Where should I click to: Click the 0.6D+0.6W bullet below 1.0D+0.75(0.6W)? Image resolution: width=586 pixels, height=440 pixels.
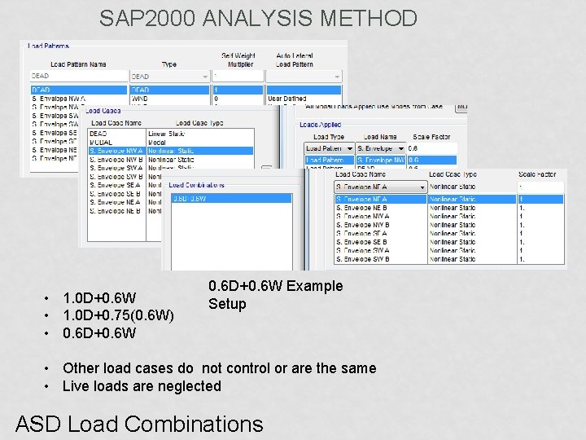point(99,333)
